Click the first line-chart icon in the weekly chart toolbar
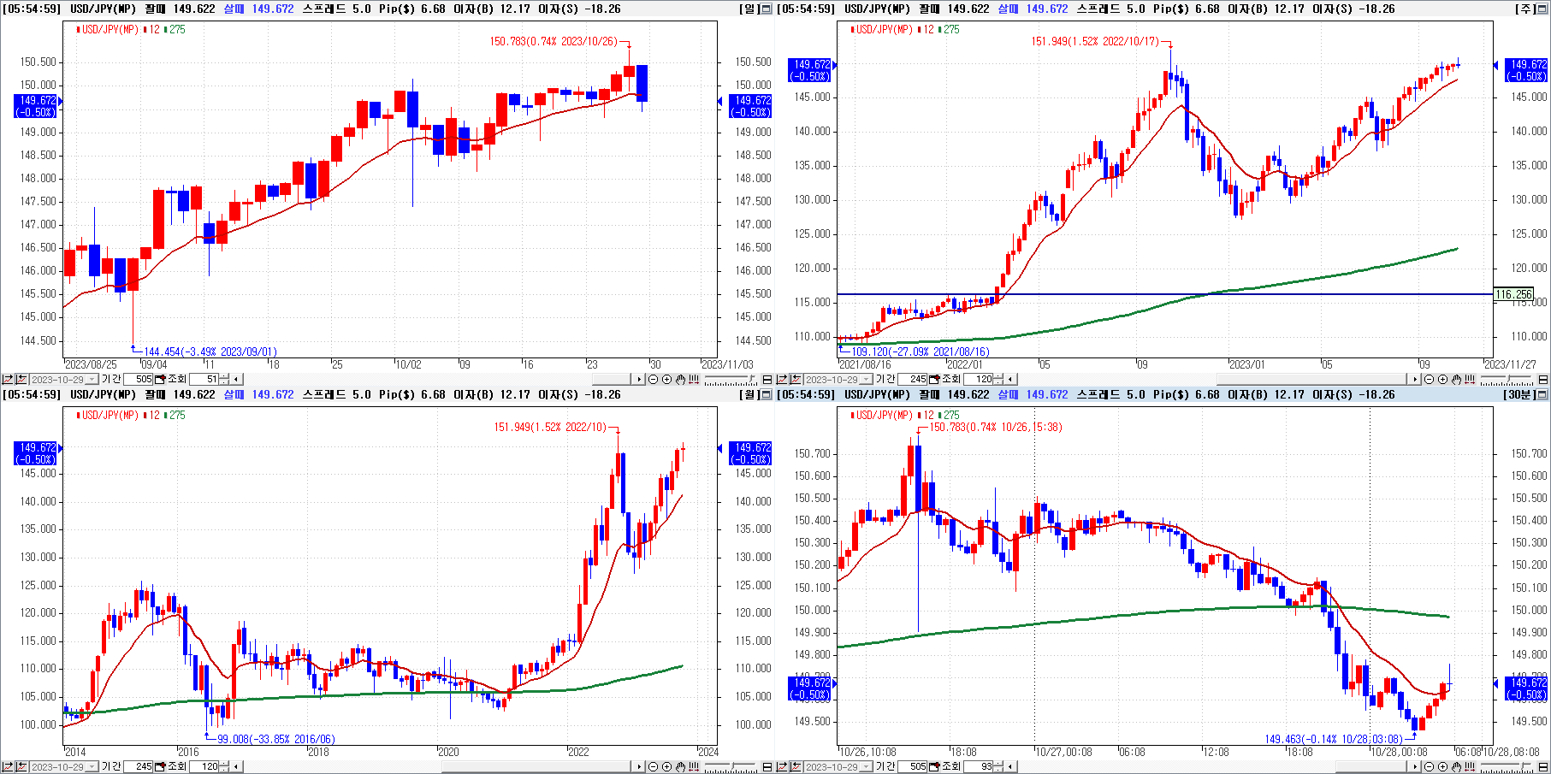Image resolution: width=1551 pixels, height=774 pixels. 782,379
